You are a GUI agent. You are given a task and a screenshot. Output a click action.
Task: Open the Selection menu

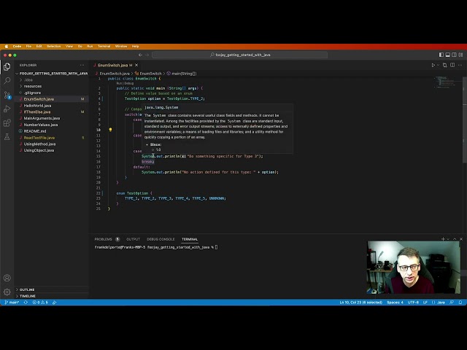pos(53,47)
